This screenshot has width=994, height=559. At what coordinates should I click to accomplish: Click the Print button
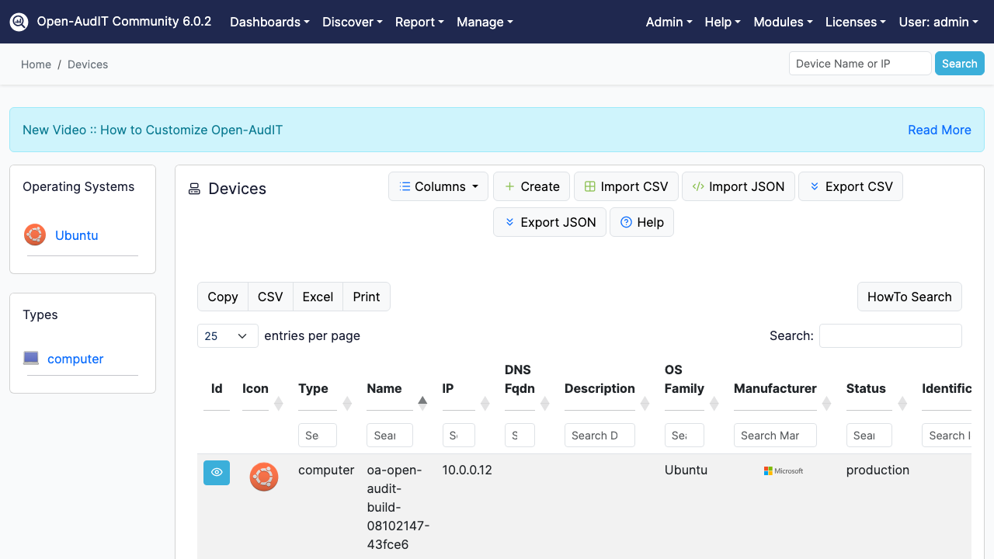coord(367,297)
